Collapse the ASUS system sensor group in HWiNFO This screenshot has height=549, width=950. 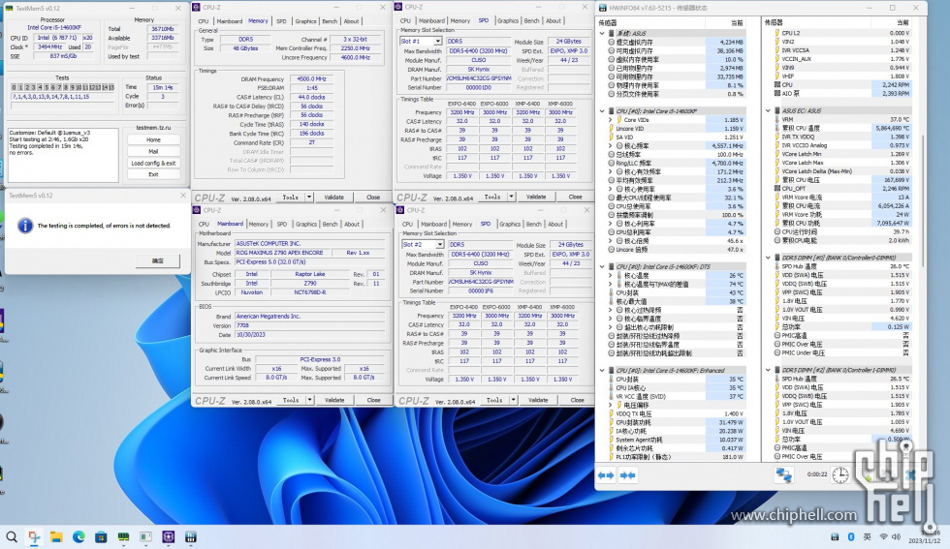click(602, 33)
